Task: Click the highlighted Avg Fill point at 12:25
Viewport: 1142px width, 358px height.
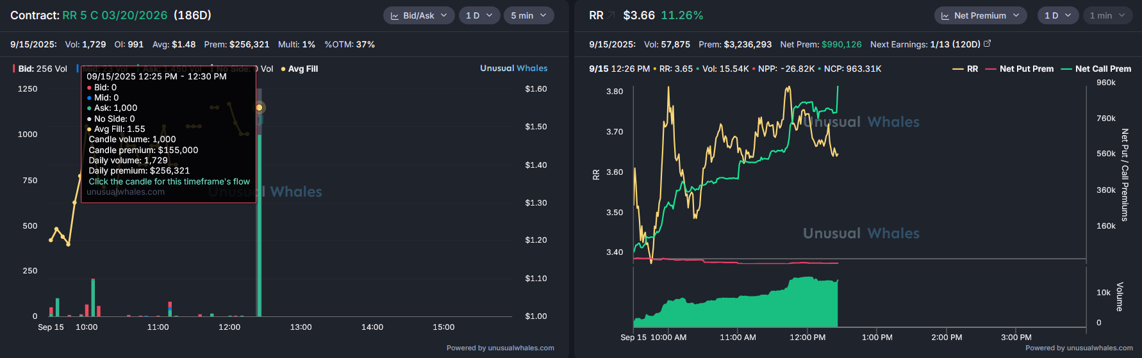Action: point(259,108)
